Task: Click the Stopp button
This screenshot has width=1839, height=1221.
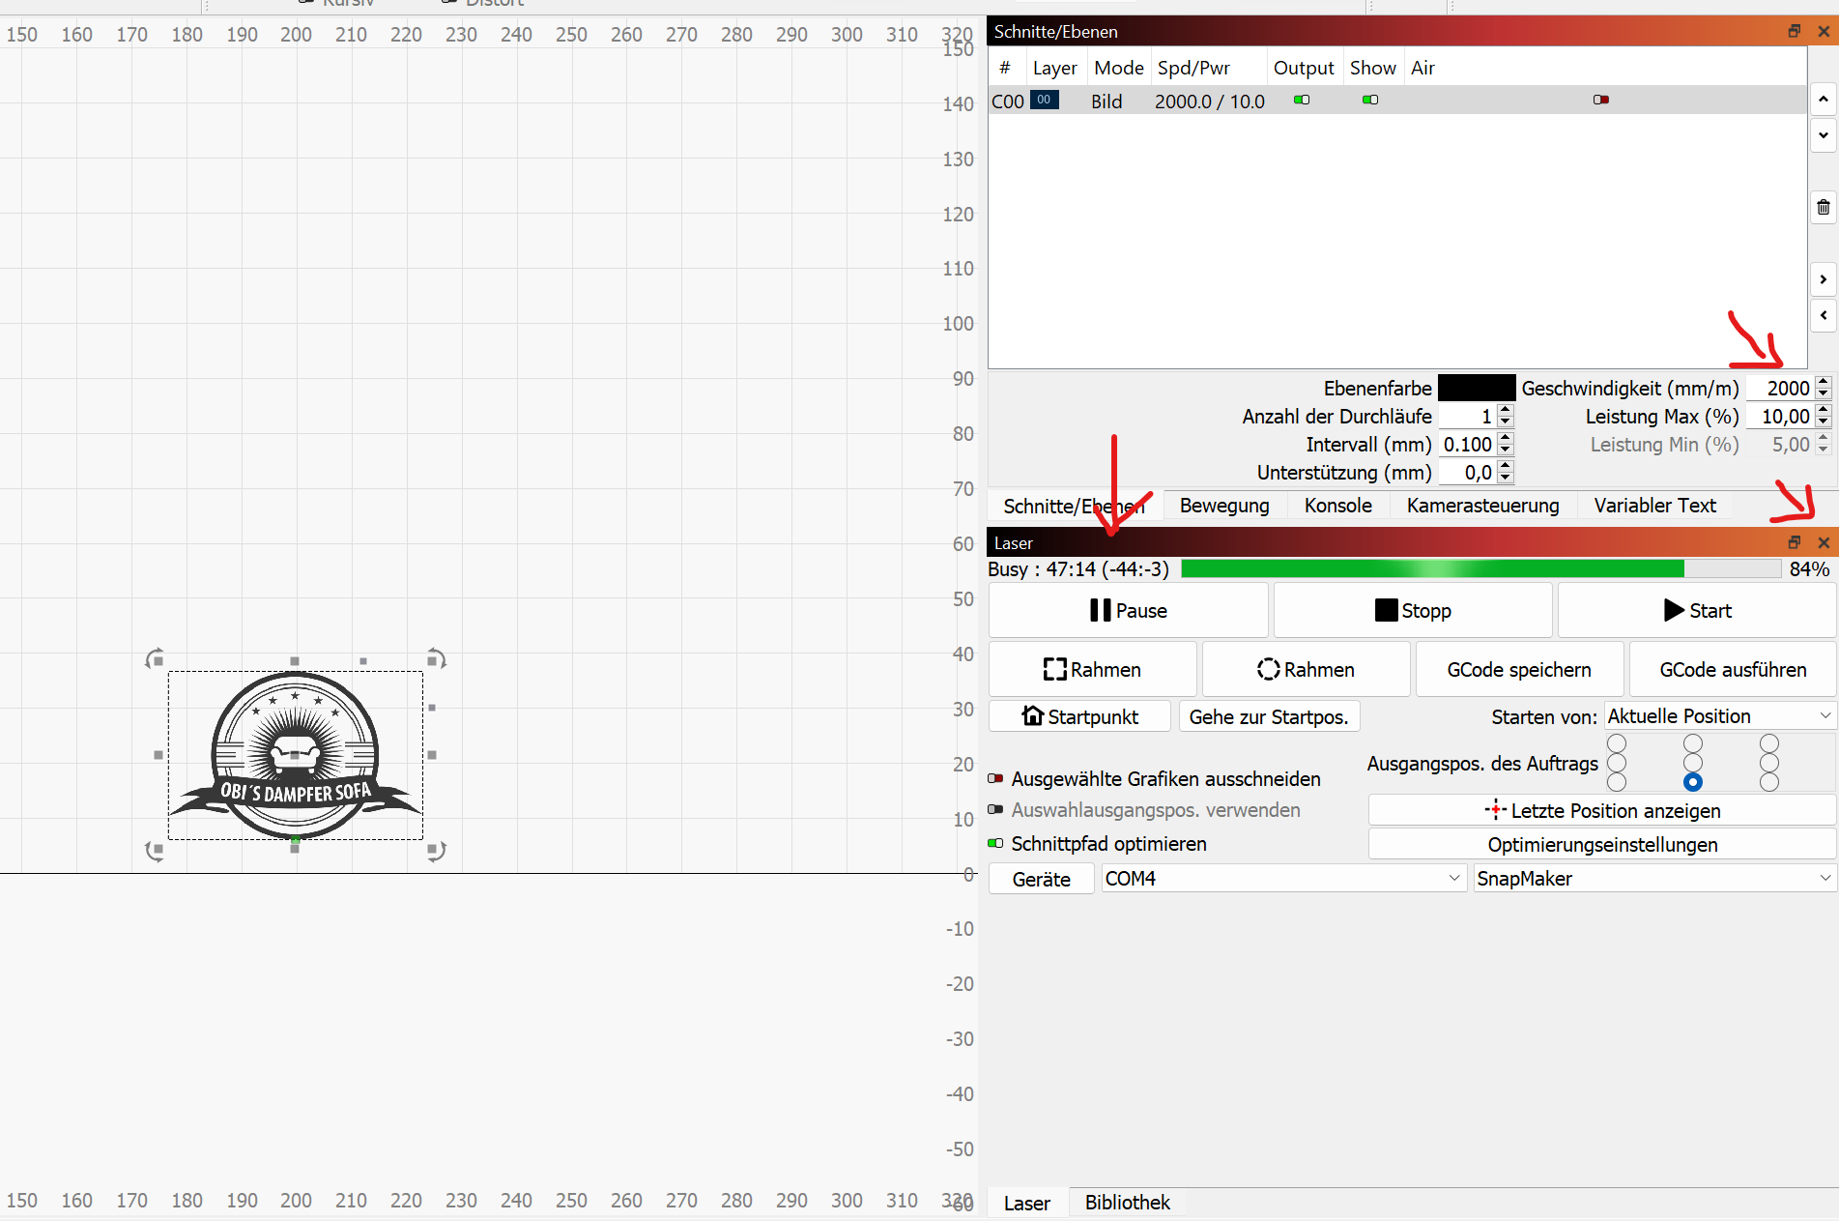Action: 1413,610
